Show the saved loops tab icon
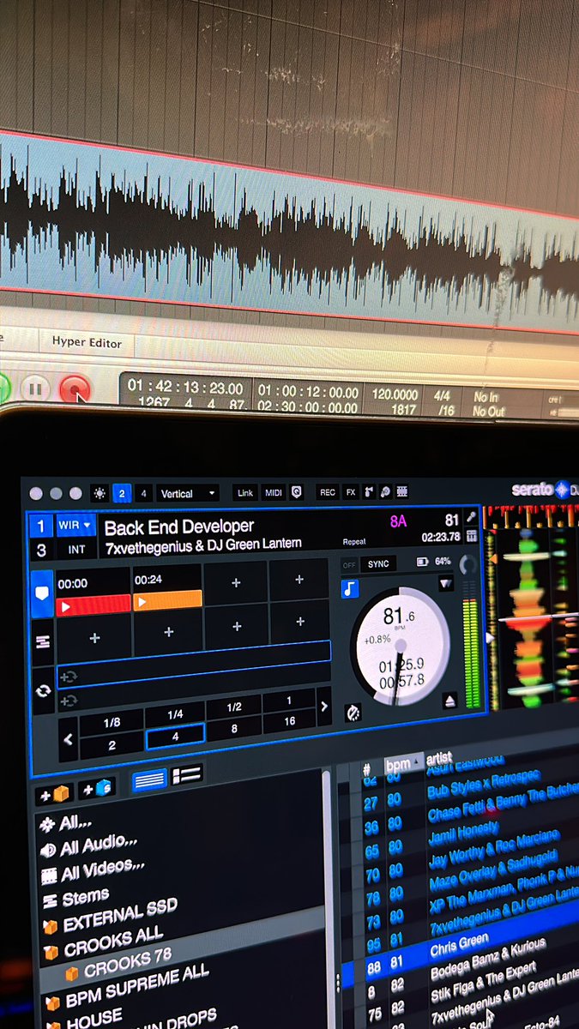This screenshot has height=1029, width=579. coord(42,641)
